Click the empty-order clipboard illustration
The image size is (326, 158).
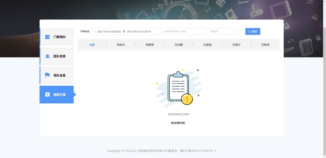179,89
